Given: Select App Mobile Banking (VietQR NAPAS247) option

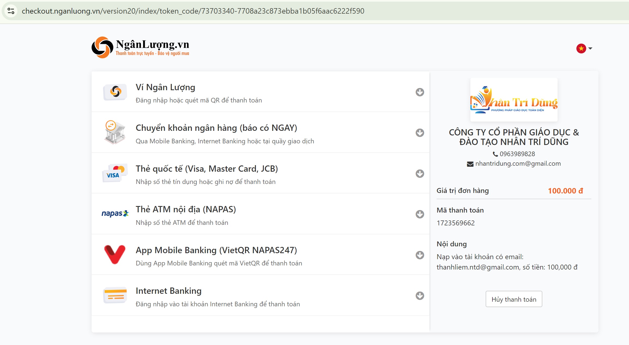Looking at the screenshot, I should [216, 250].
